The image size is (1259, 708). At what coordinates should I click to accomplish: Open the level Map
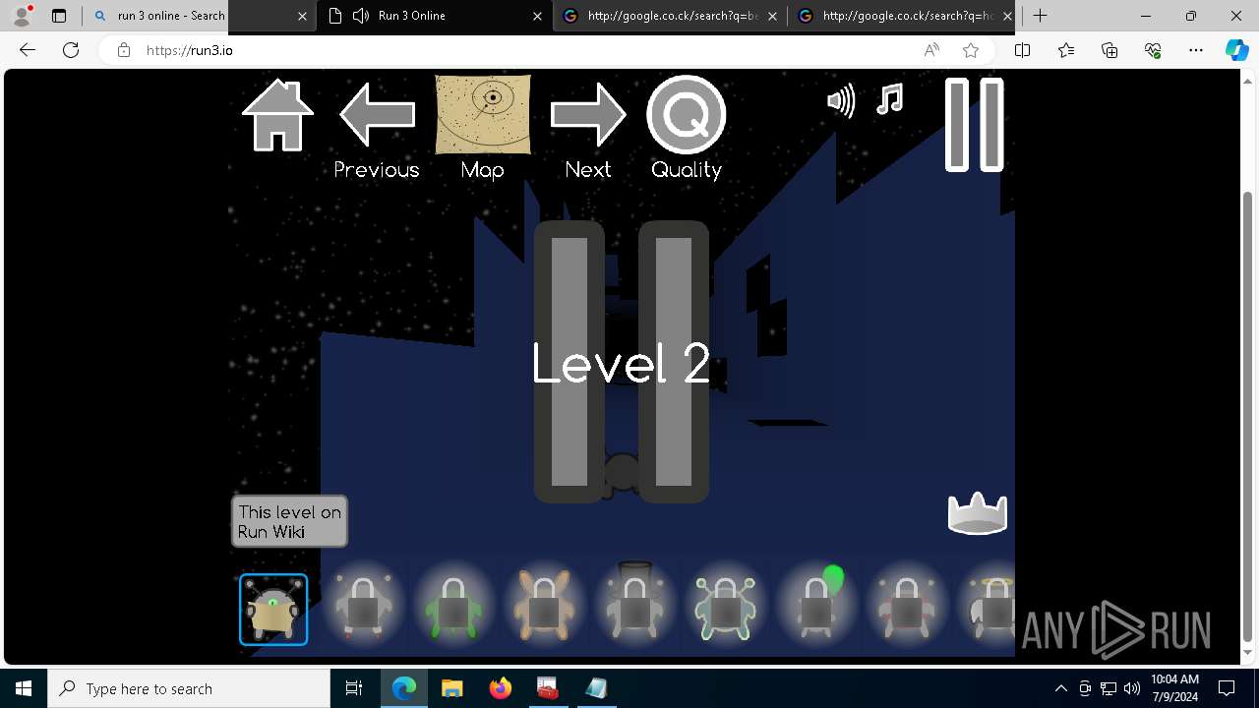[483, 115]
